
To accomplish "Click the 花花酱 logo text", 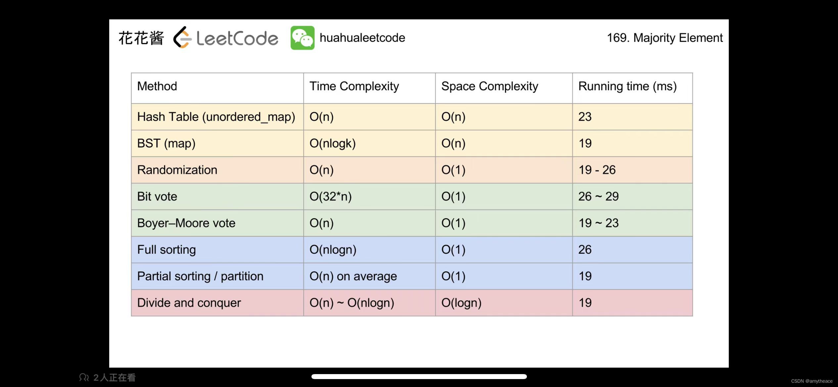I will click(141, 38).
